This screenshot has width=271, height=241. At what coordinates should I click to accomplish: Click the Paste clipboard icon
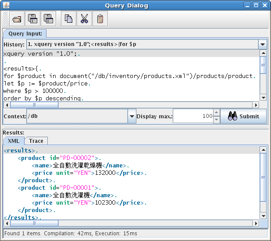click(x=100, y=19)
